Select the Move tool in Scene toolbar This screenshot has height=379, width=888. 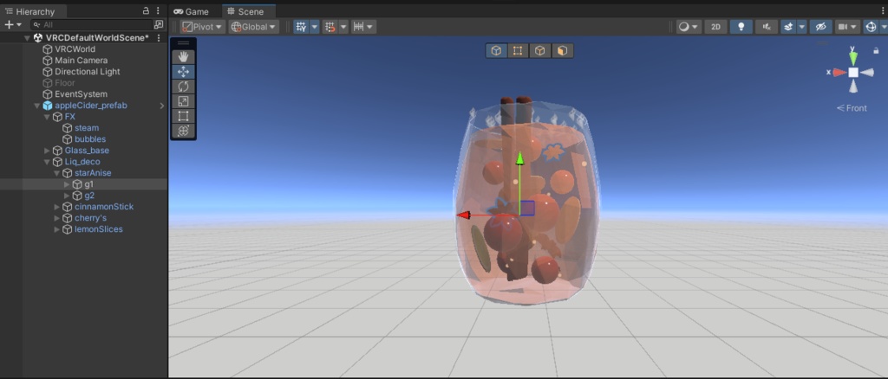(184, 72)
